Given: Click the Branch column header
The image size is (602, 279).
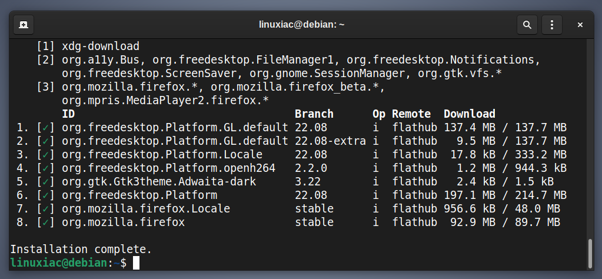Looking at the screenshot, I should 314,114.
